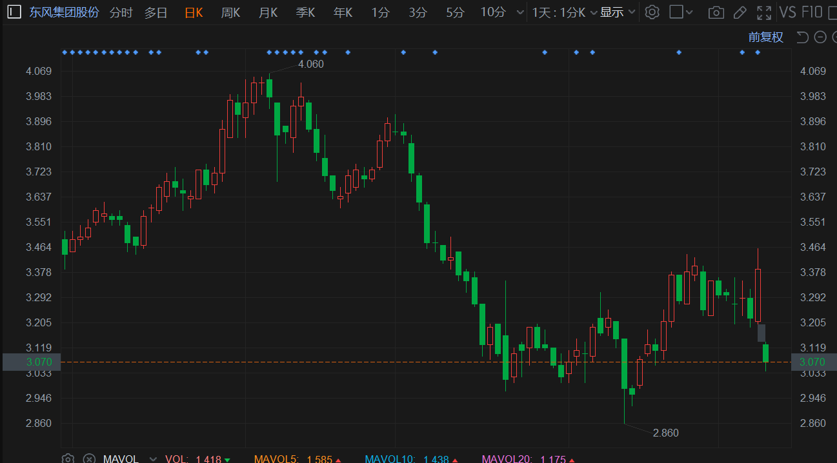This screenshot has height=463, width=837.
Task: Open the MAVOL indicator settings gear
Action: (x=68, y=458)
